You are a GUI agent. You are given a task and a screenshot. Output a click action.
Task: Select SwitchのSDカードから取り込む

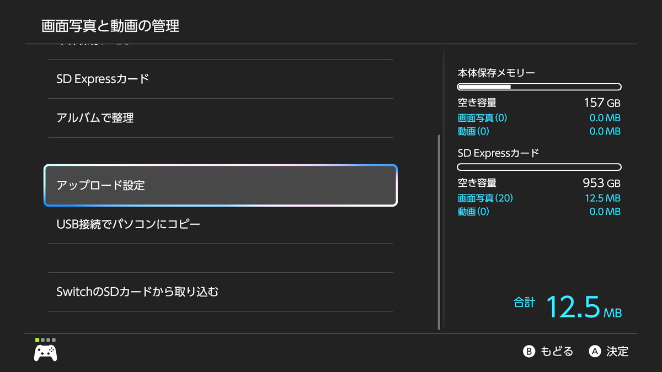(x=221, y=292)
